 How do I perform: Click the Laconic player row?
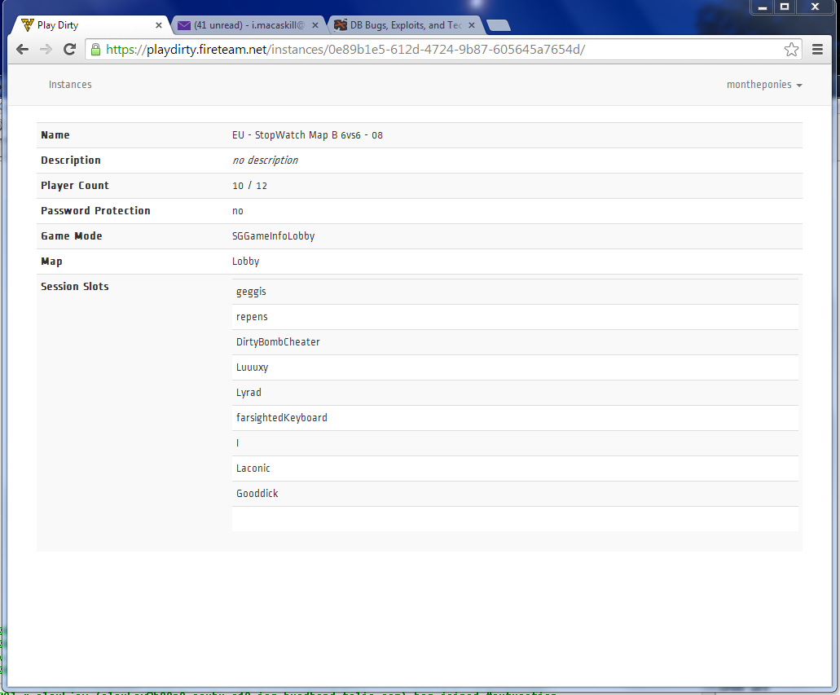[253, 468]
